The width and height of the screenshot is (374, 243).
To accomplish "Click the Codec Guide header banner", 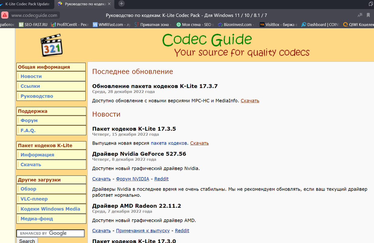I will [235, 45].
